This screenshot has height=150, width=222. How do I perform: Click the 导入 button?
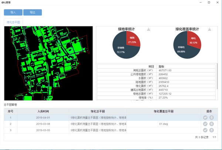coord(13,13)
